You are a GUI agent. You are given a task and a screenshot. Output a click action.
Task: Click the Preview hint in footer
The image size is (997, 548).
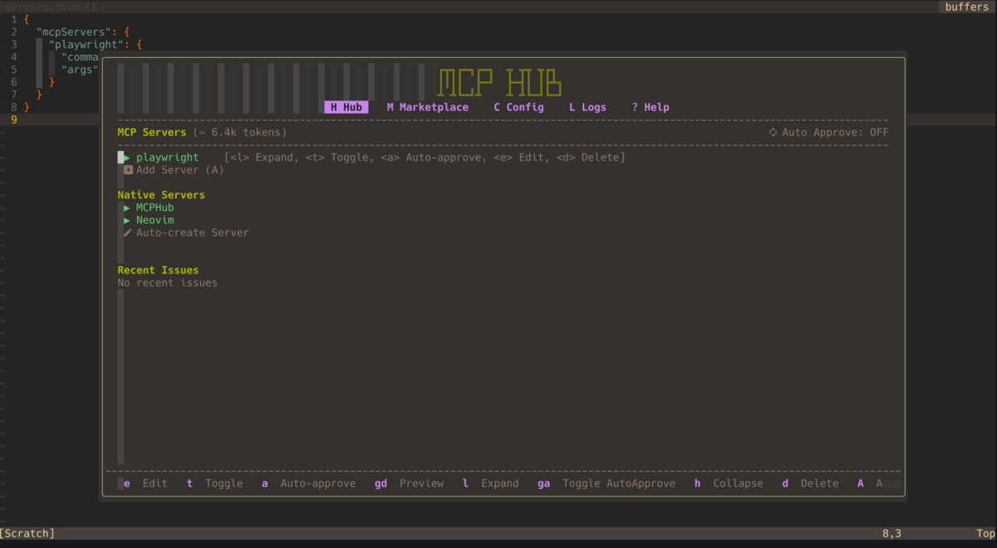tap(410, 483)
